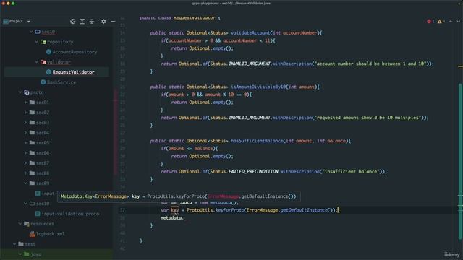Expand the sec04 folder

(x=25, y=133)
